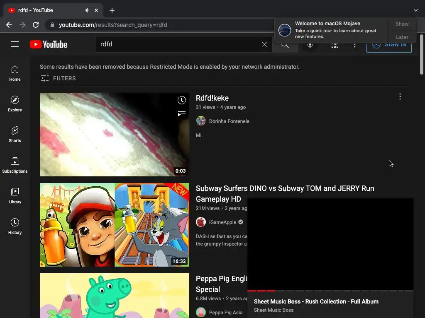Open the FILTERS options
425x318 pixels.
(58, 78)
